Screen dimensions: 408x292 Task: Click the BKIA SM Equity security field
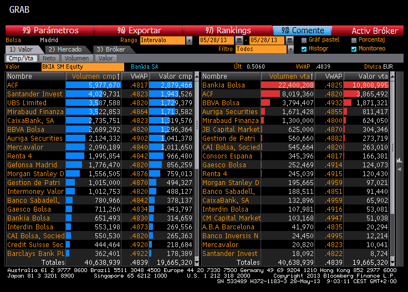tap(83, 67)
